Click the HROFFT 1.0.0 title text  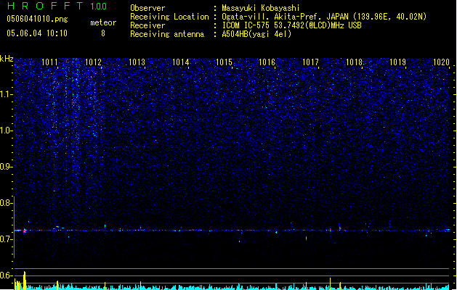57,6
